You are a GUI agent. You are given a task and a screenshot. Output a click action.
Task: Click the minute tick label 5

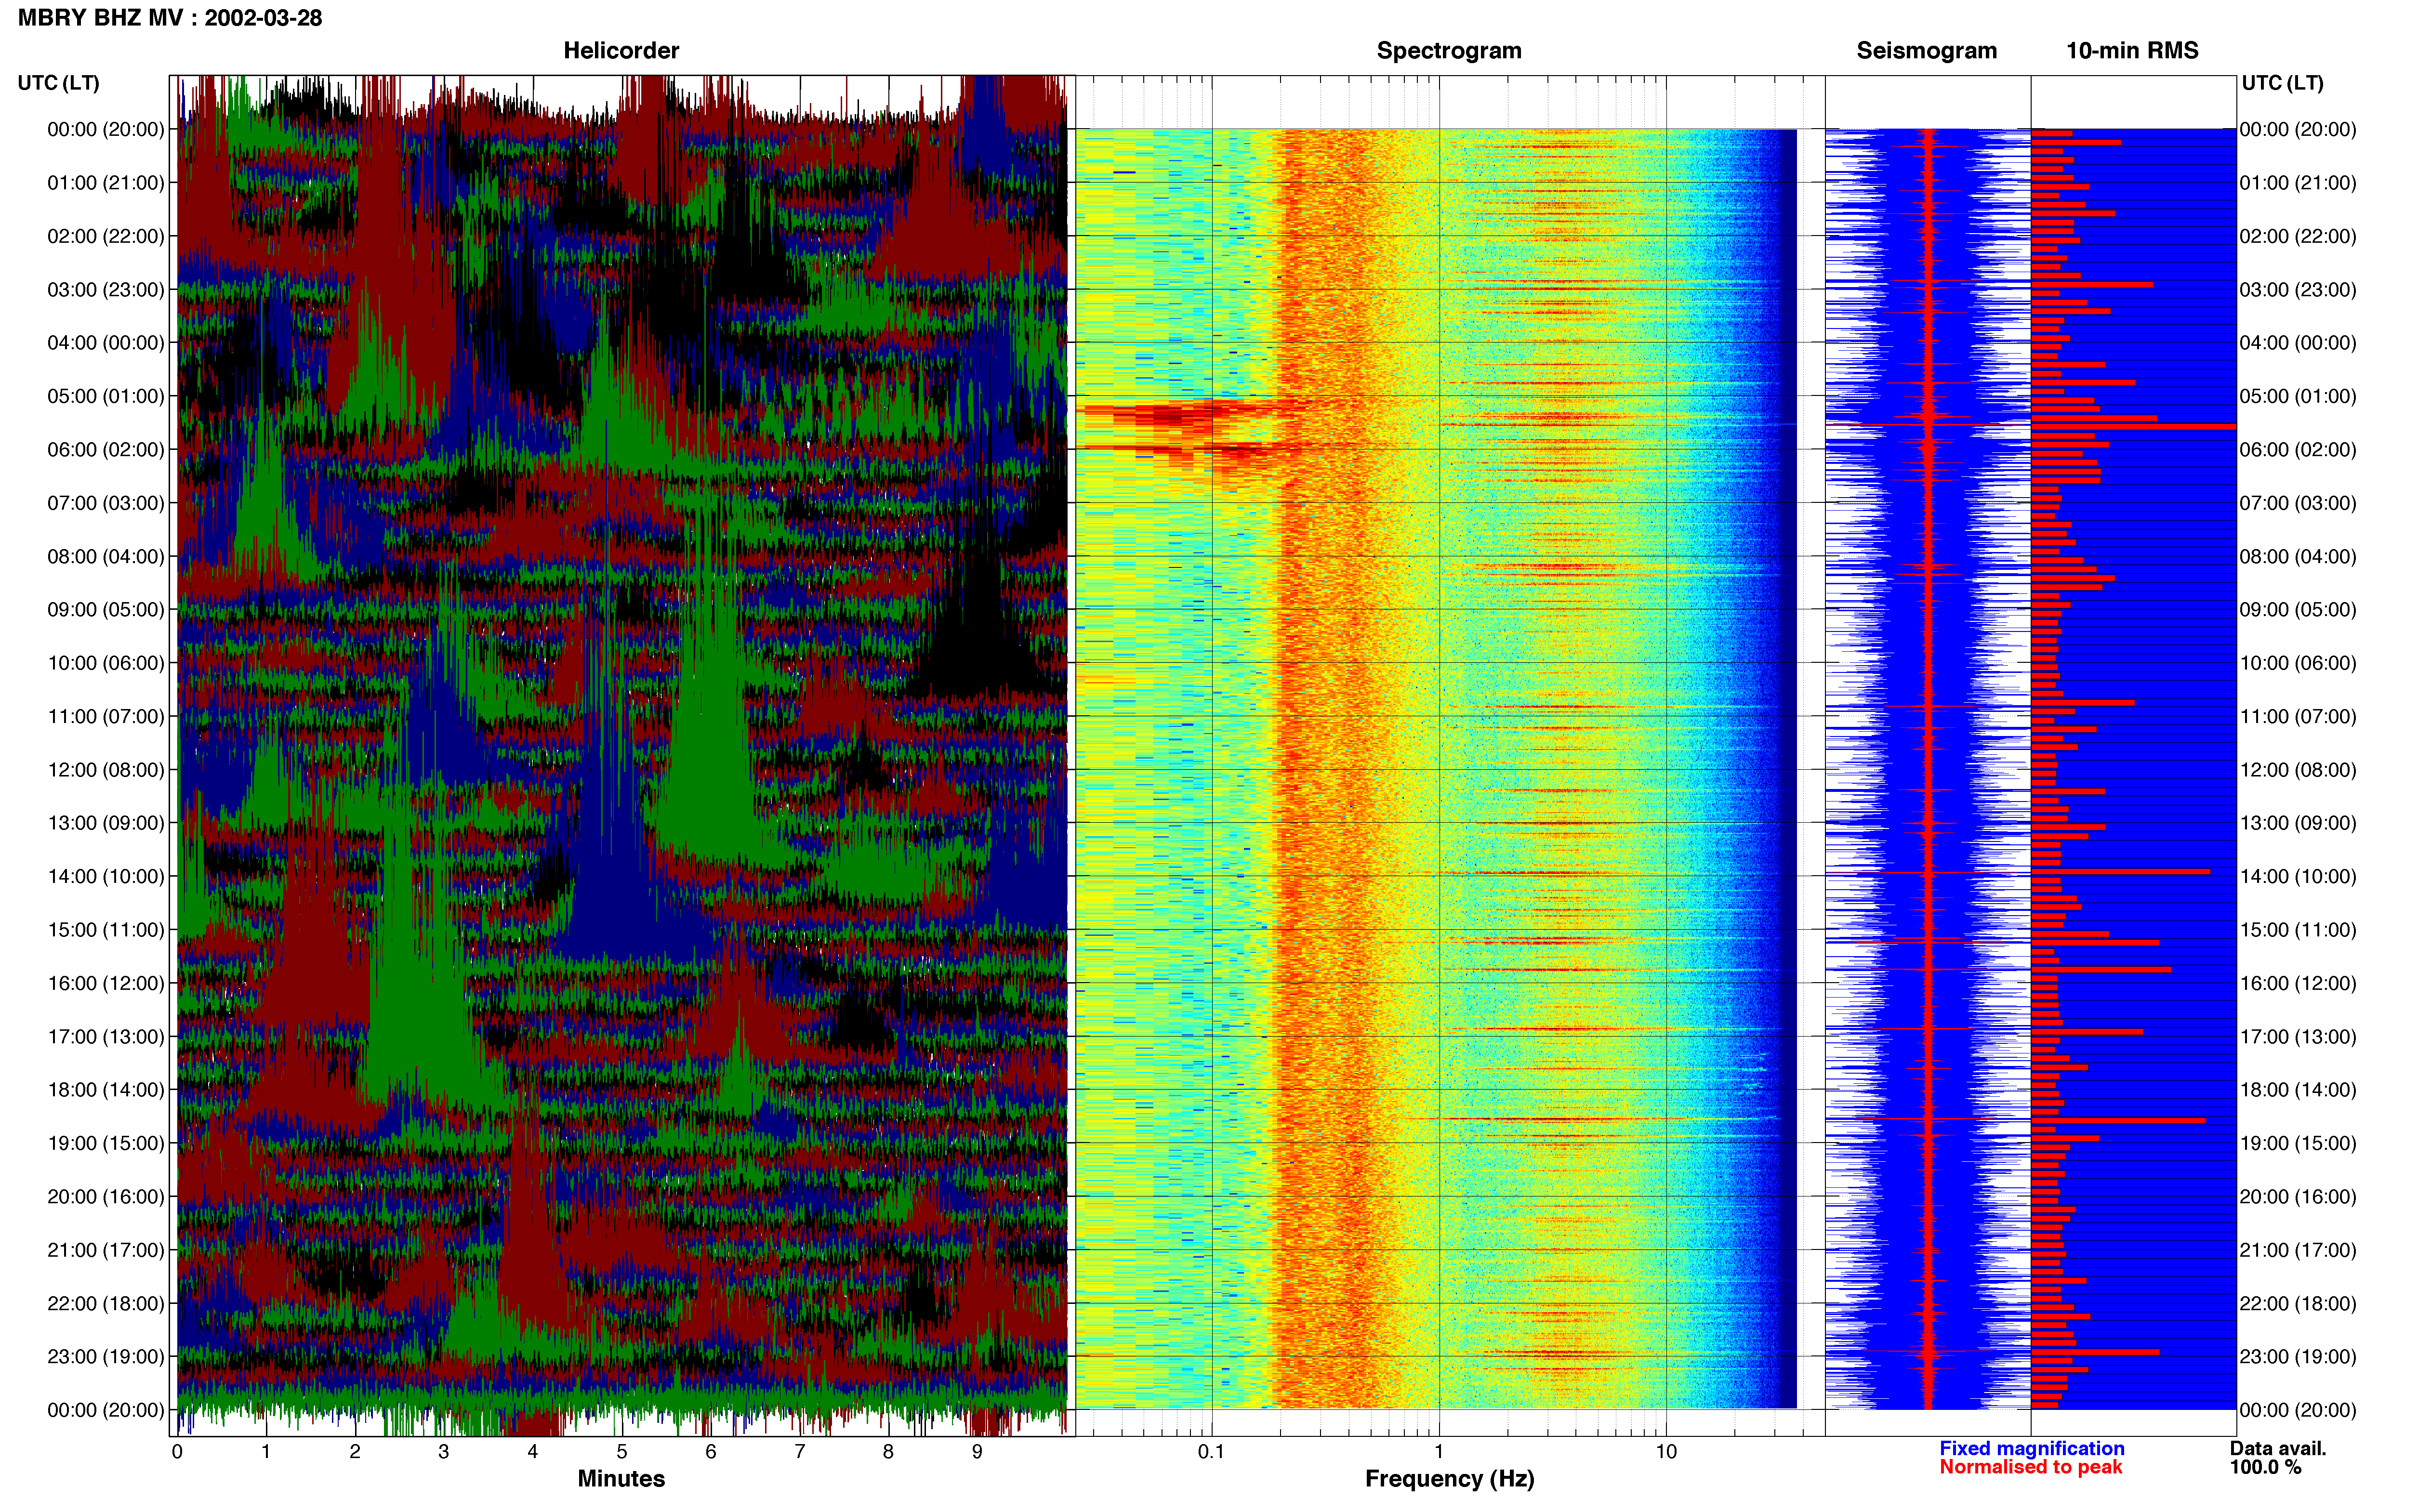621,1451
